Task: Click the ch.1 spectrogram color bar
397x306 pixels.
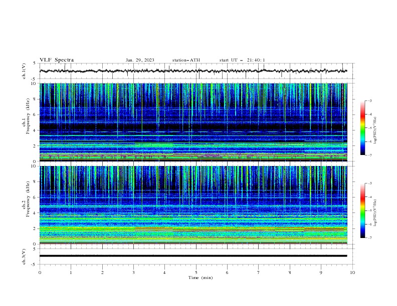Action: pos(363,128)
